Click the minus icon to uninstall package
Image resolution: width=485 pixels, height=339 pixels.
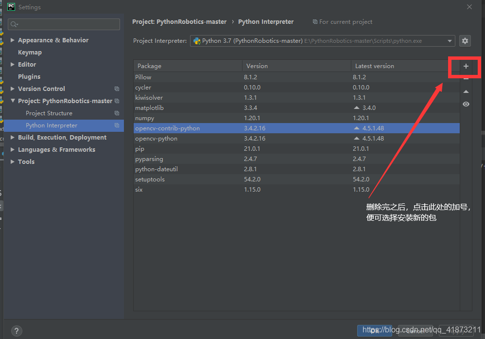(x=466, y=79)
